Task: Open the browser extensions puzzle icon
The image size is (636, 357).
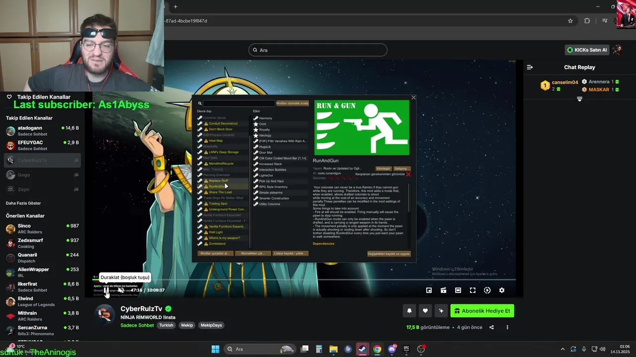Action: pos(587,21)
